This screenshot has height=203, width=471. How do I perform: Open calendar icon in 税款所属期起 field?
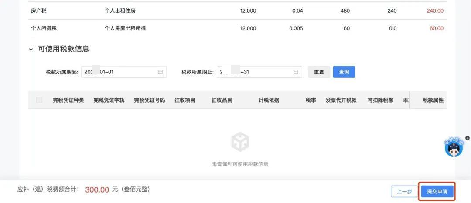click(160, 72)
